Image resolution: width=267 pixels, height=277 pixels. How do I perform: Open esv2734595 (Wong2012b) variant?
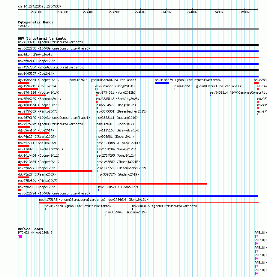pos(116,155)
